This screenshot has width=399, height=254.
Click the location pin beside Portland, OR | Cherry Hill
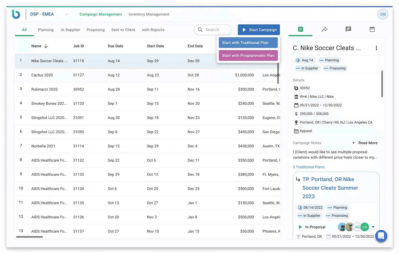[x=296, y=122]
